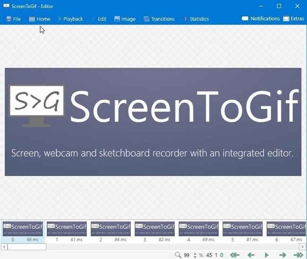307x259 pixels.
Task: Click the frame timeline scrollbar thumb
Action: pyautogui.click(x=27, y=247)
